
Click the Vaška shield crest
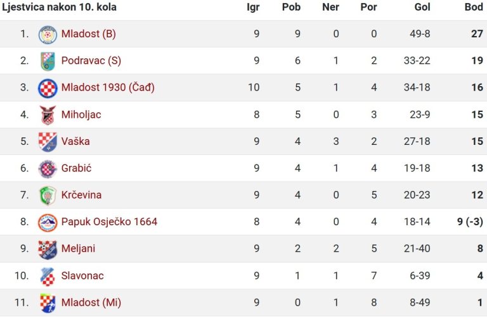48,142
